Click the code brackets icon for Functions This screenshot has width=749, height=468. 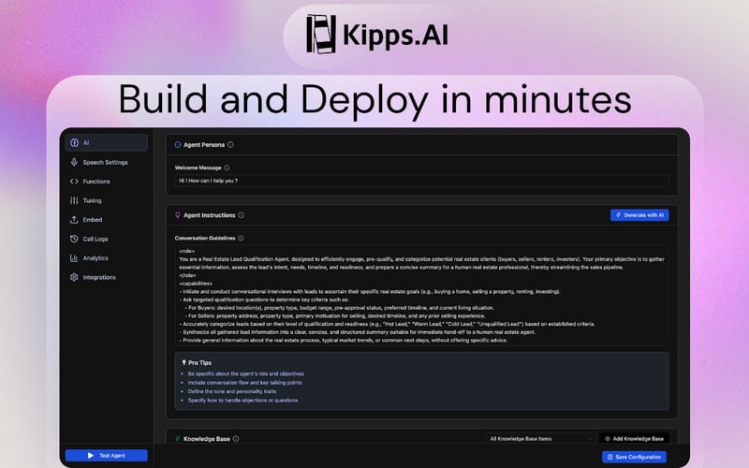74,182
